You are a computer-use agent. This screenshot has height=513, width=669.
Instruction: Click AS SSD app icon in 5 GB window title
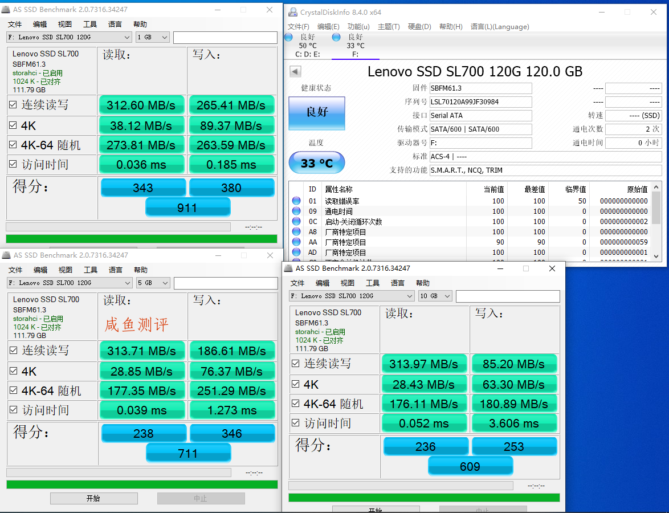click(6, 255)
